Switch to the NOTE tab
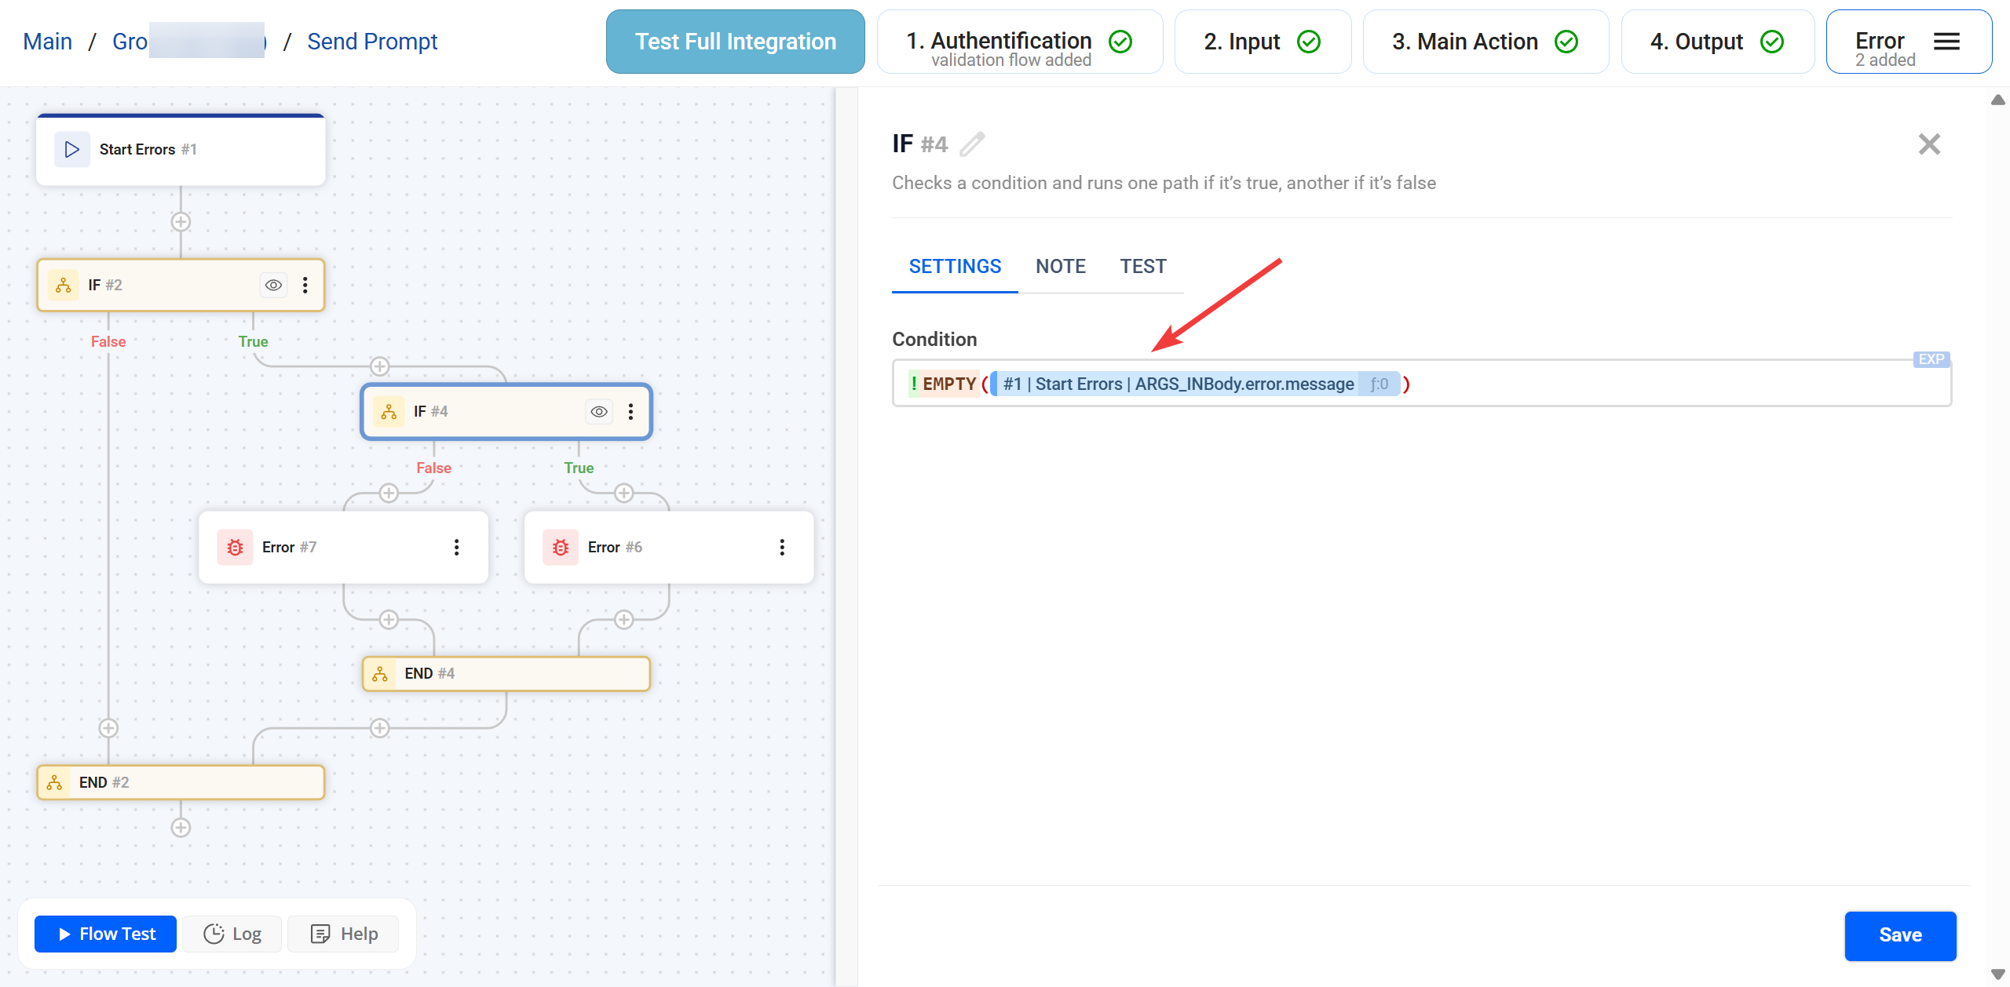This screenshot has height=987, width=2010. tap(1060, 267)
